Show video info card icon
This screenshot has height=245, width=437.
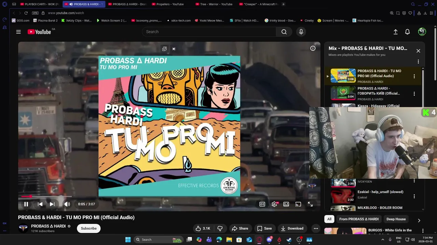(313, 48)
